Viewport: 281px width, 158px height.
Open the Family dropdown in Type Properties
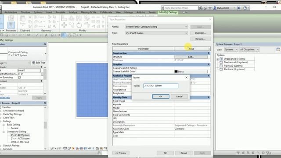[156, 27]
